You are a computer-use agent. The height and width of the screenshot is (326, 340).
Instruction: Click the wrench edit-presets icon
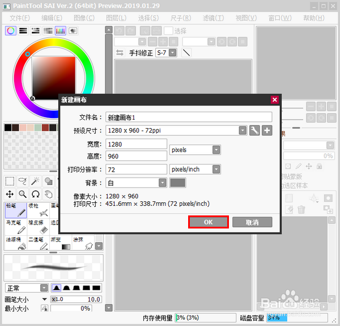254,130
